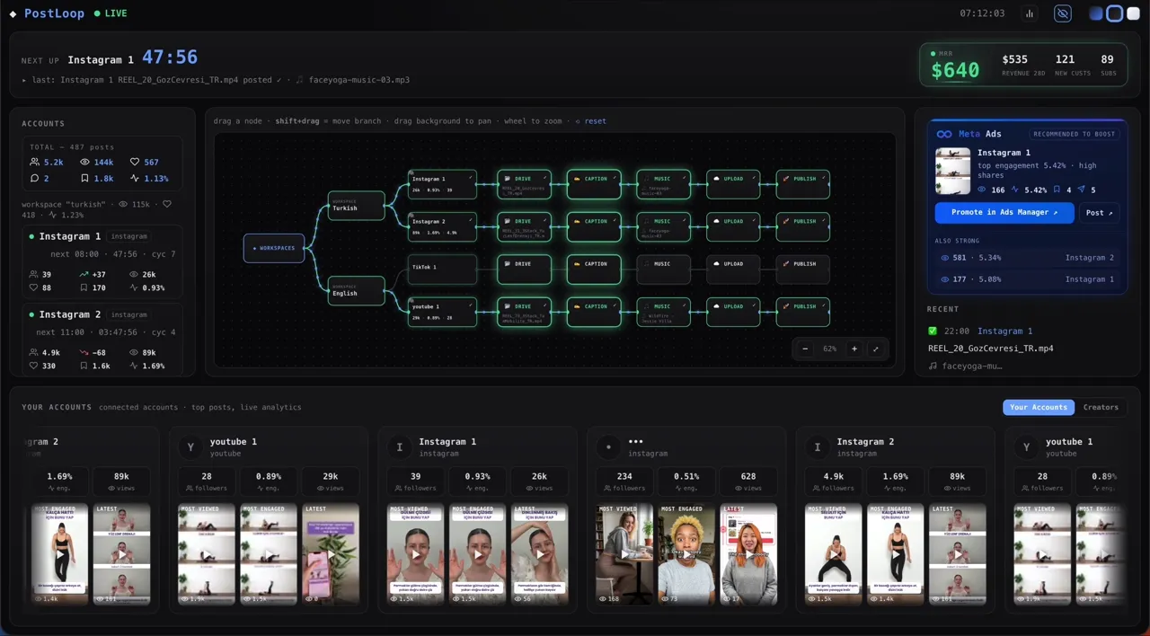Click eye icon beside 144k in Accounts total

(x=85, y=163)
